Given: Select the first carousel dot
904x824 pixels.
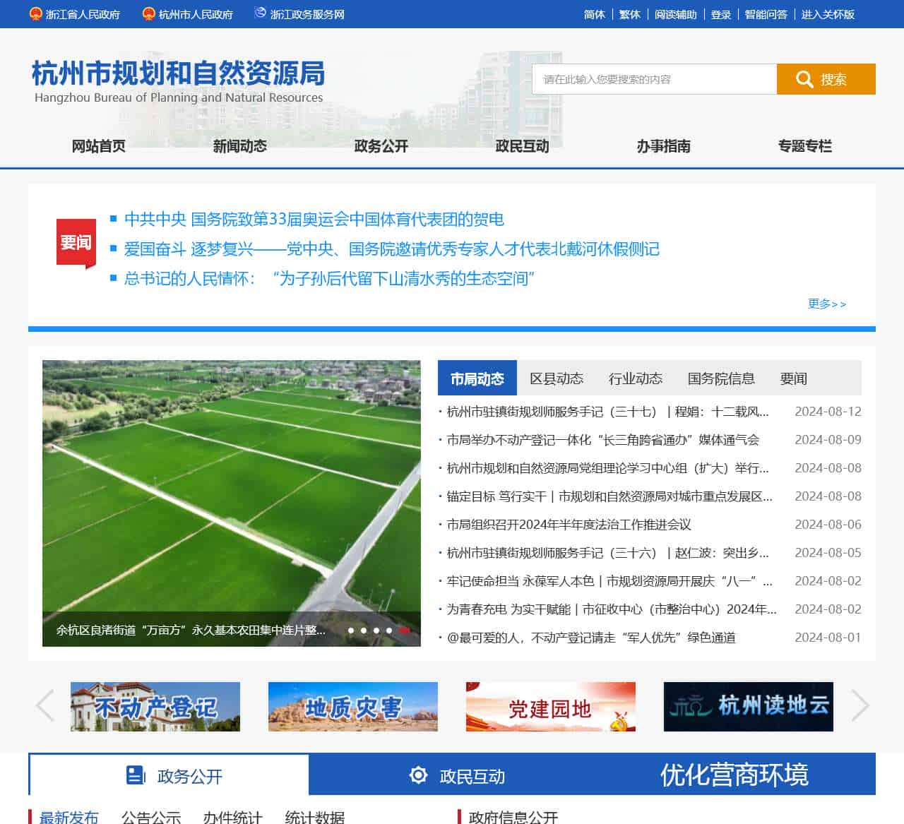Looking at the screenshot, I should pyautogui.click(x=351, y=631).
